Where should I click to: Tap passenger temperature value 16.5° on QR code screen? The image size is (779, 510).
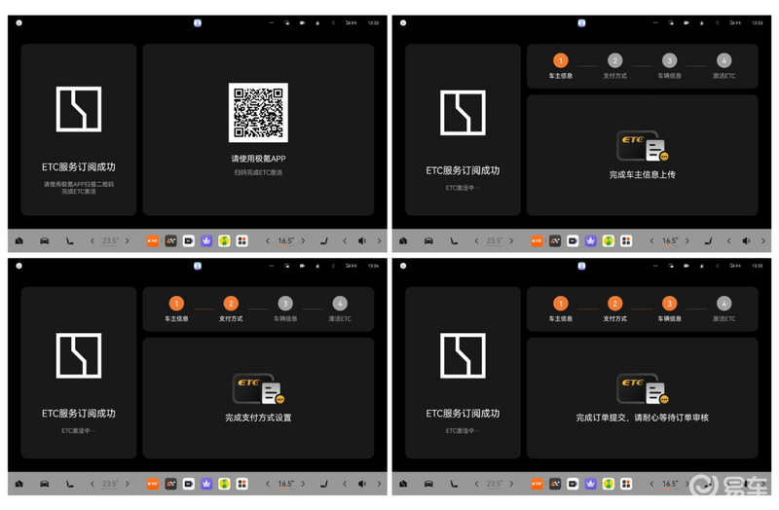click(285, 240)
